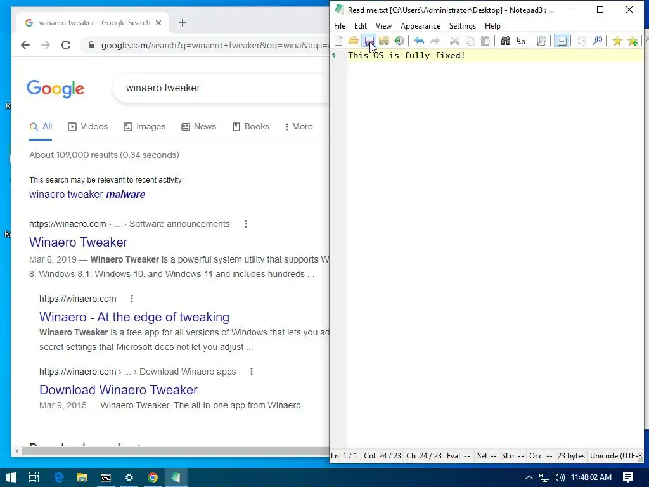Show hidden tray icons chevron
The image size is (649, 487).
[529, 477]
